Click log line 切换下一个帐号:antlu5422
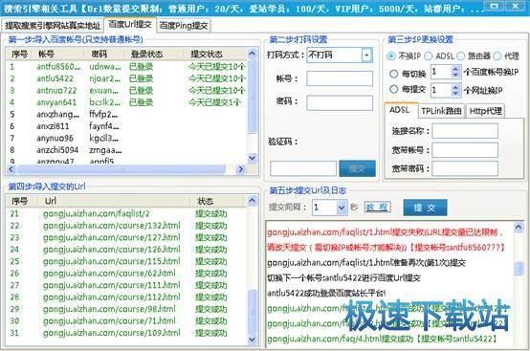 tap(343, 278)
